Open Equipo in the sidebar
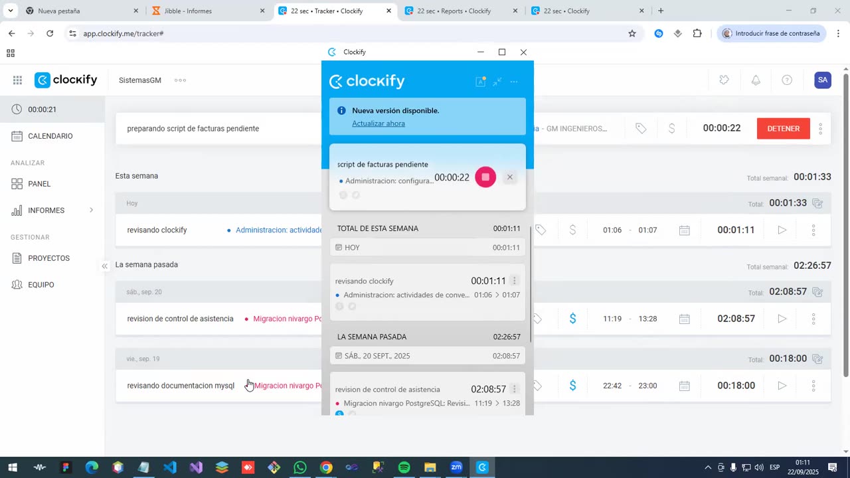The height and width of the screenshot is (478, 850). pyautogui.click(x=41, y=285)
